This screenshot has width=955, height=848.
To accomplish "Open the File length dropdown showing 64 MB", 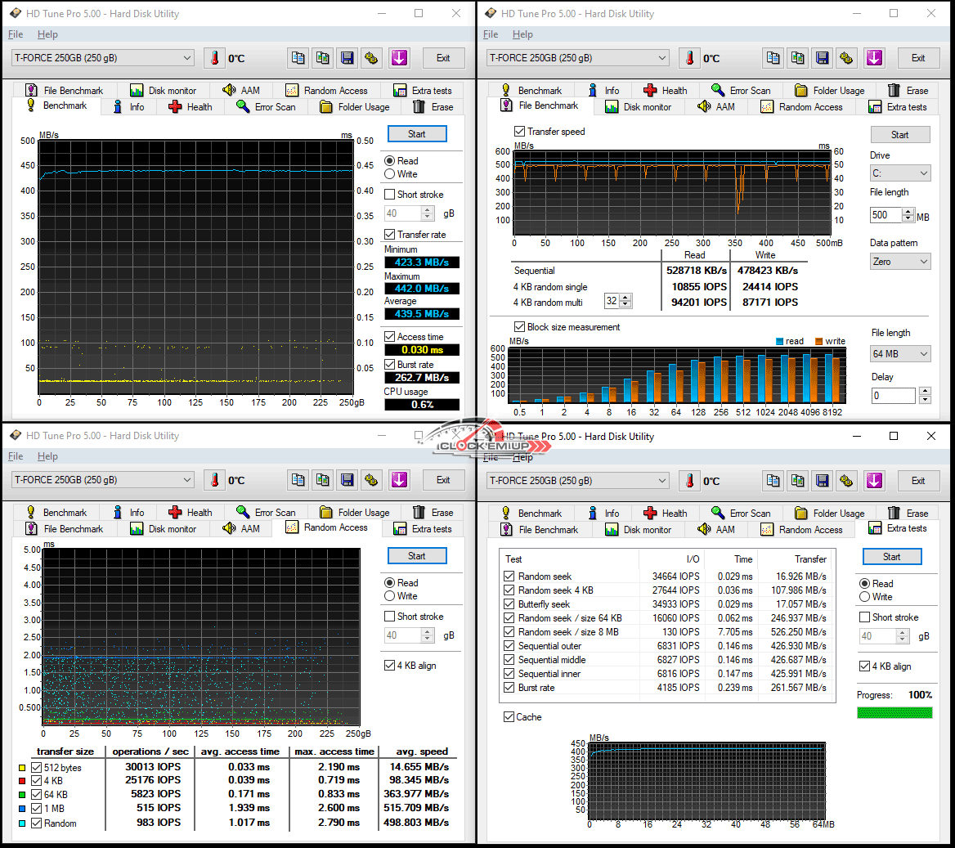I will 900,354.
